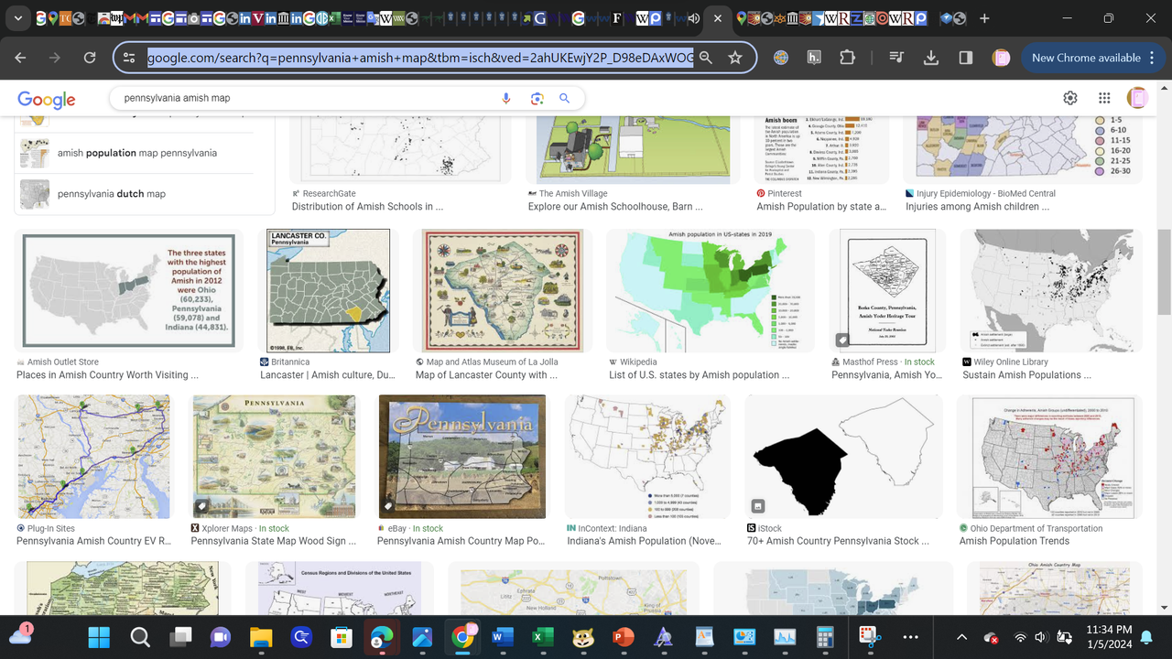The image size is (1172, 659).
Task: Click the Google logo
Action: [47, 100]
